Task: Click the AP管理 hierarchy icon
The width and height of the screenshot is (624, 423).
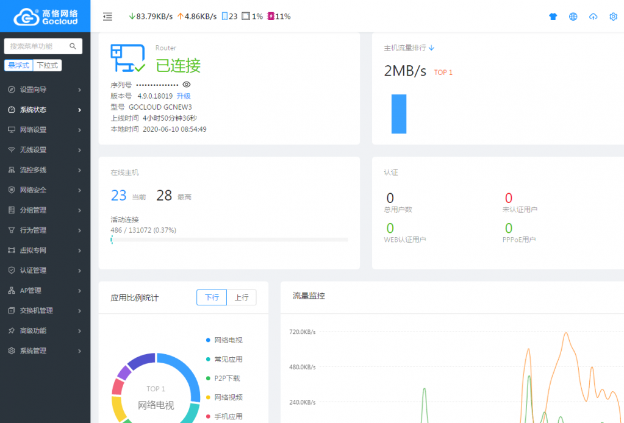Action: pyautogui.click(x=12, y=291)
